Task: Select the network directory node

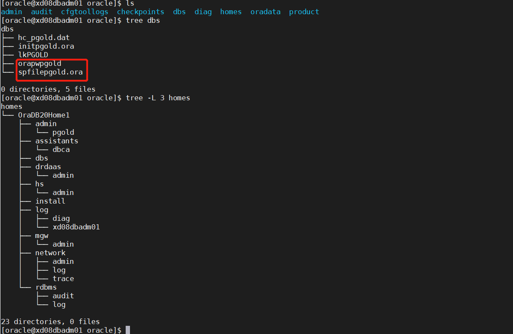Action: (50, 253)
